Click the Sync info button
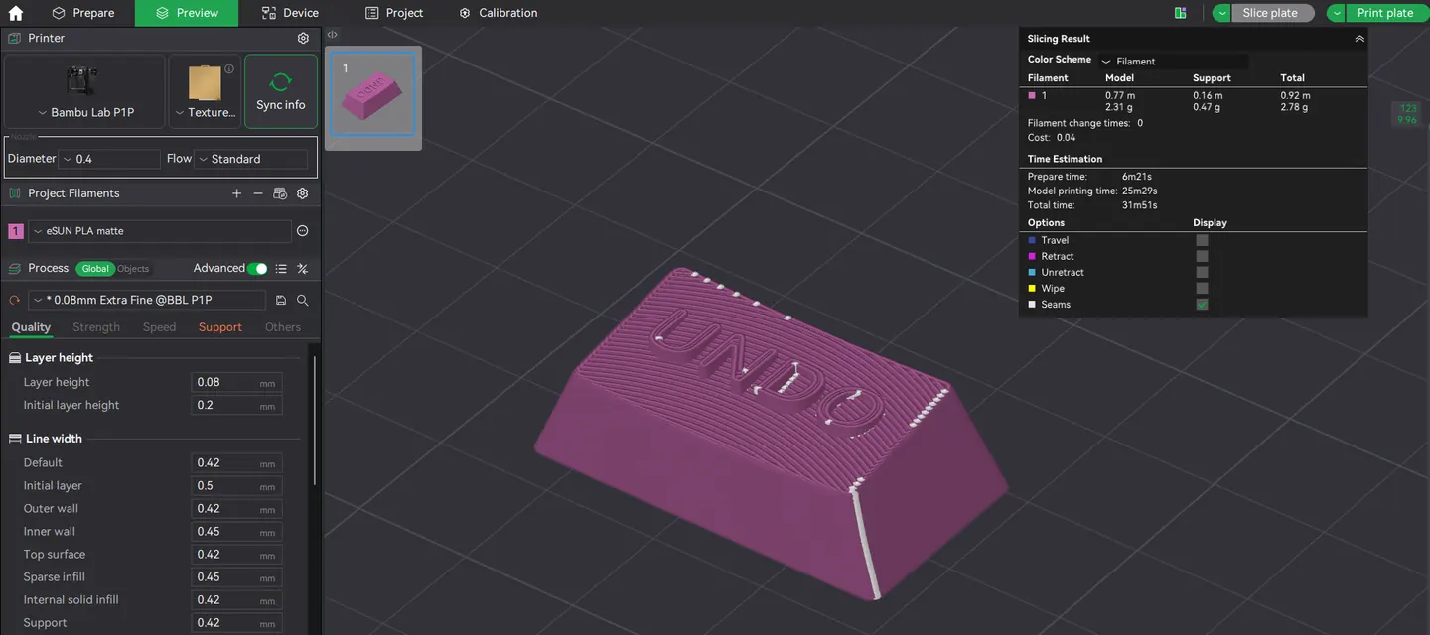 pos(281,91)
